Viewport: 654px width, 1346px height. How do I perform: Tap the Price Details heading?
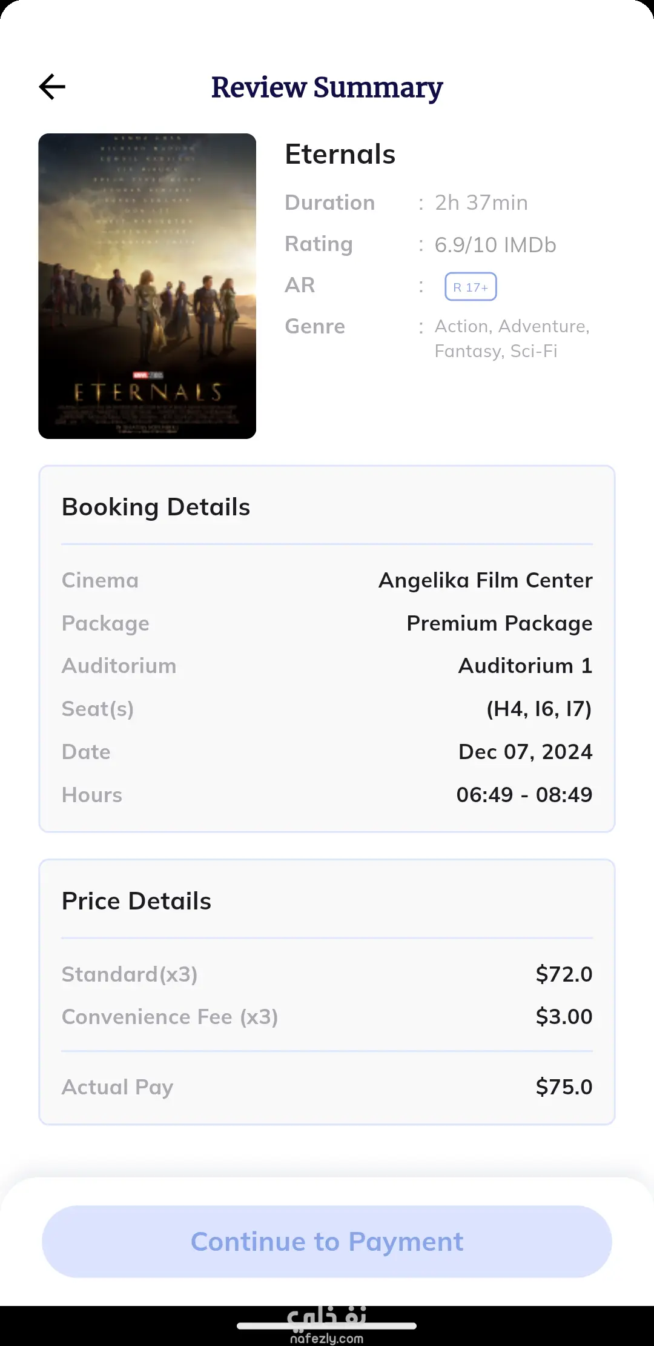(136, 901)
